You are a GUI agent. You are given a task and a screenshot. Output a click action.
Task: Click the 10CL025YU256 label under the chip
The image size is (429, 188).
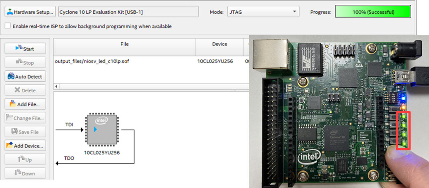[102, 153]
